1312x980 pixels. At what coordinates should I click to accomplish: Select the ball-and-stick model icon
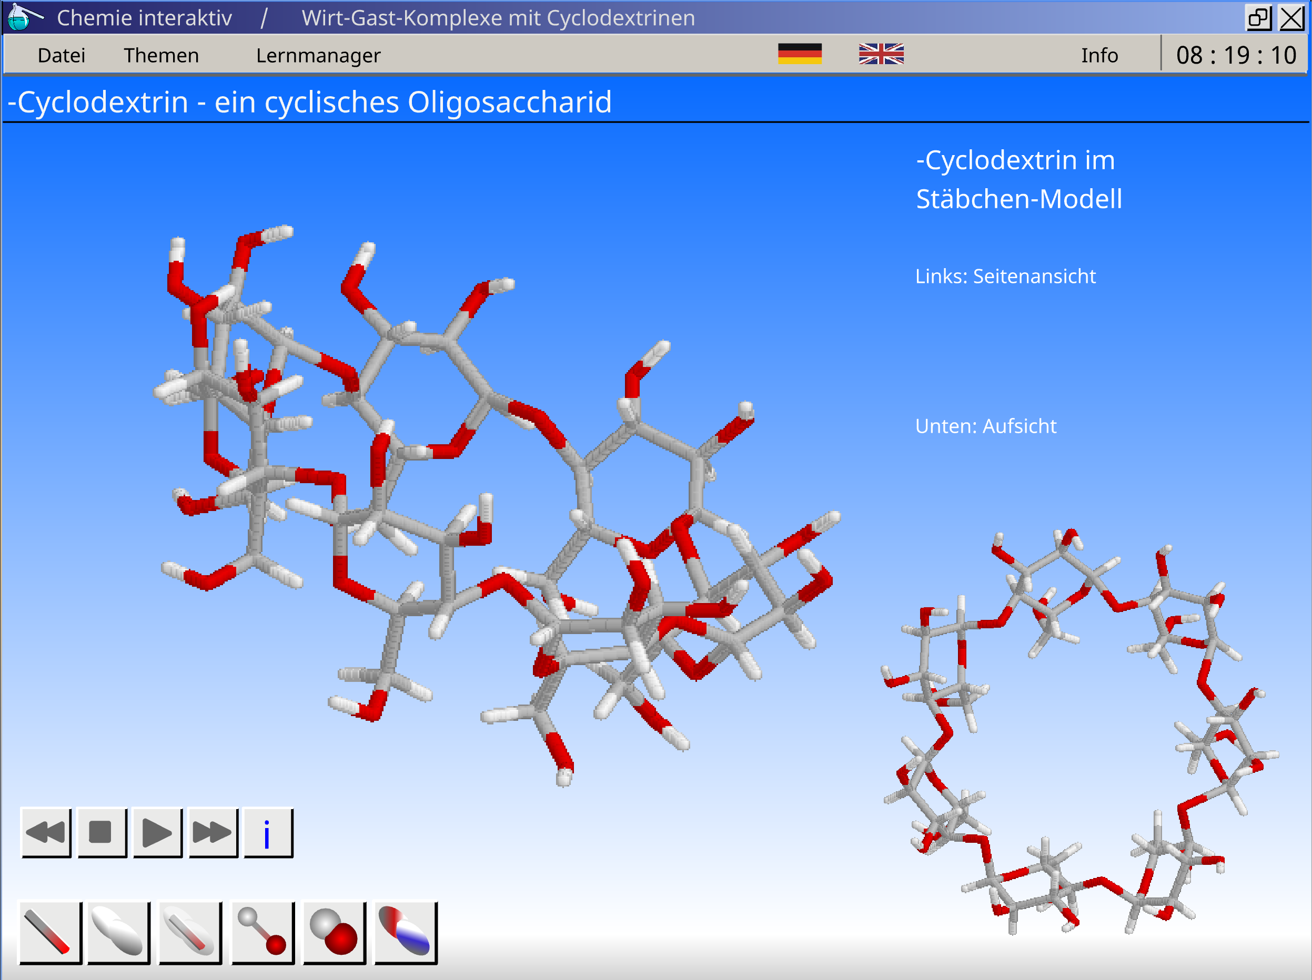click(262, 933)
